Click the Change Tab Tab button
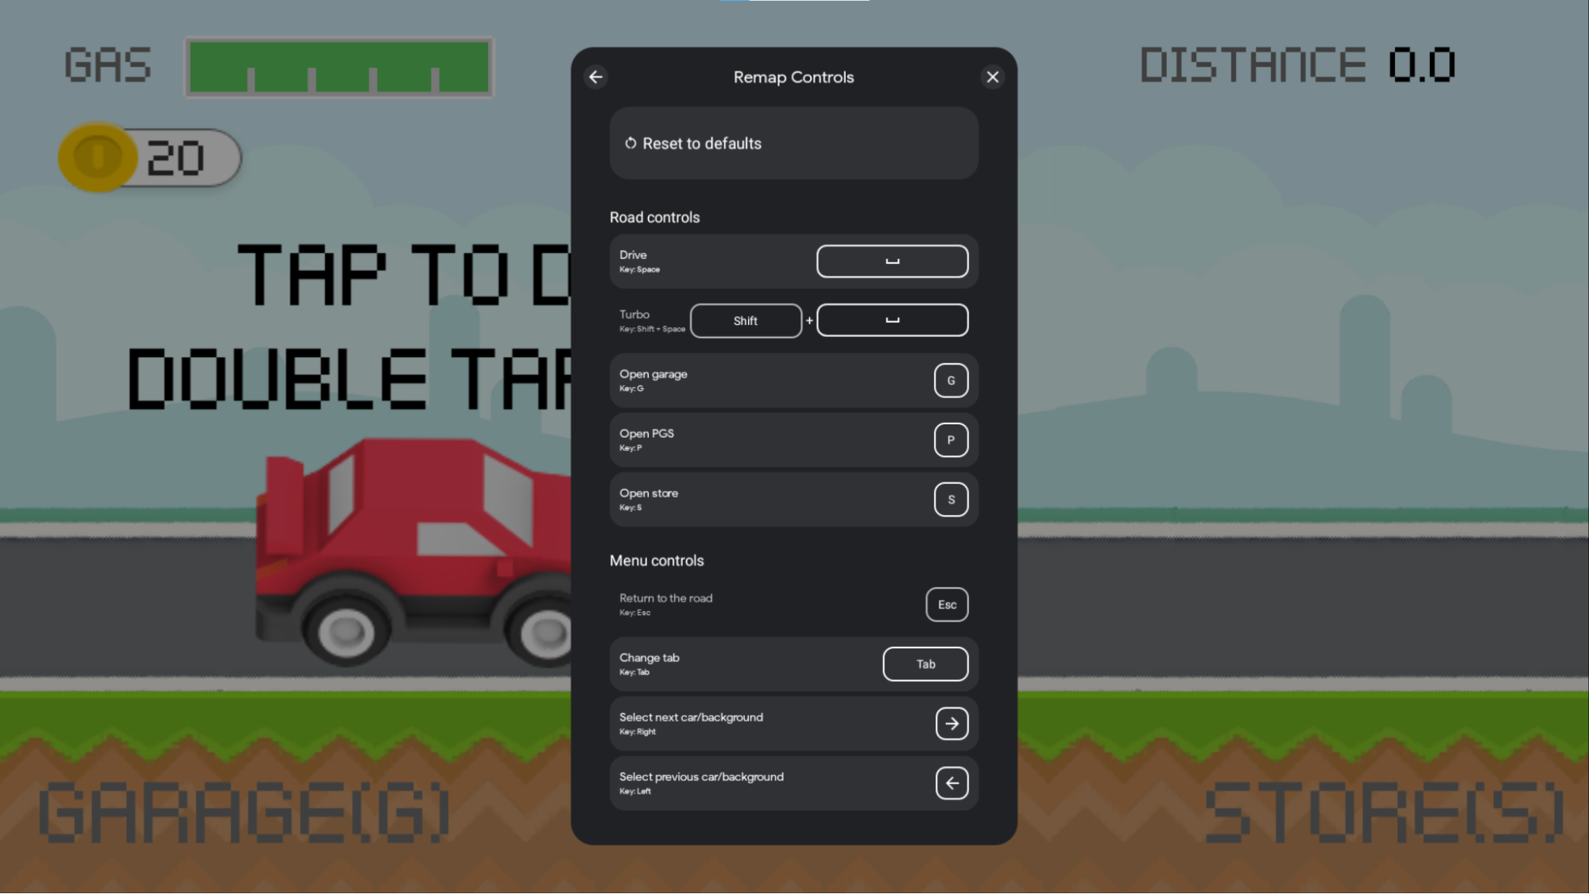 tap(925, 664)
